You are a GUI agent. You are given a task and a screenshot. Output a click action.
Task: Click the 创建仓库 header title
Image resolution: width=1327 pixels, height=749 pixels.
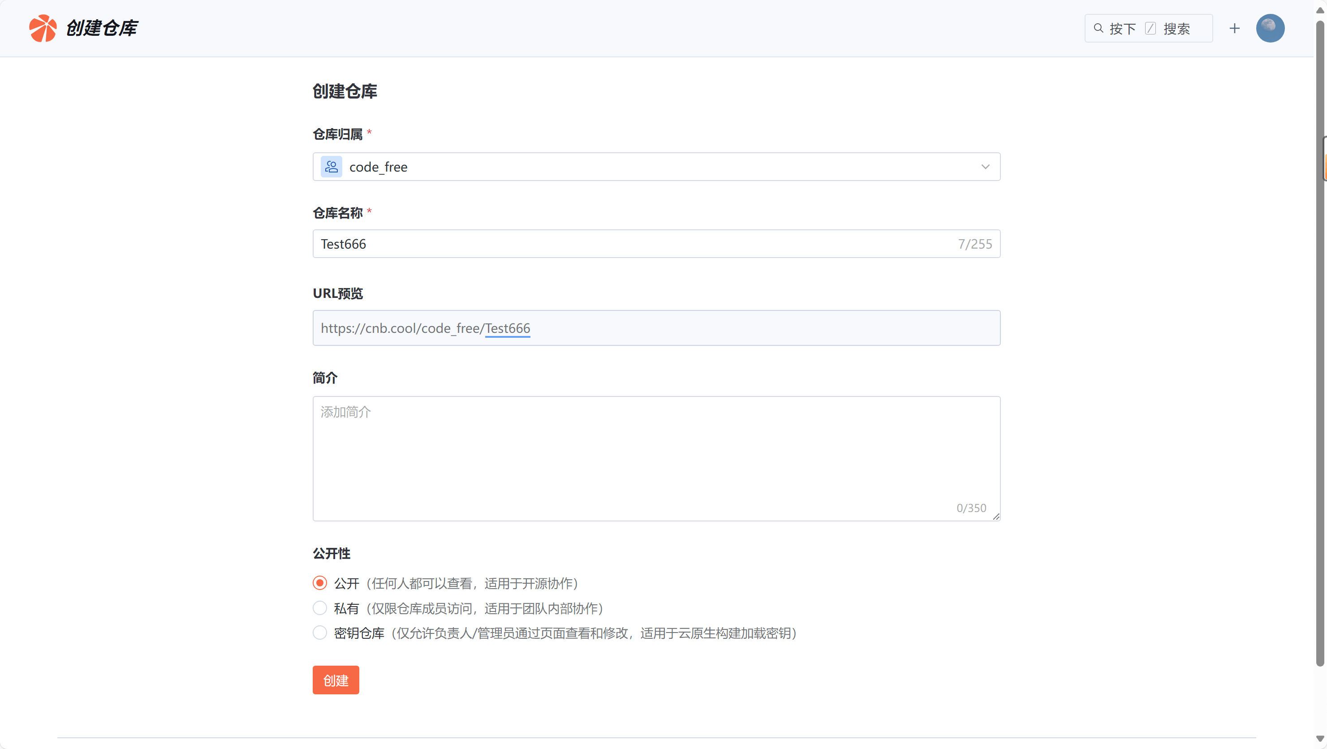pyautogui.click(x=102, y=28)
